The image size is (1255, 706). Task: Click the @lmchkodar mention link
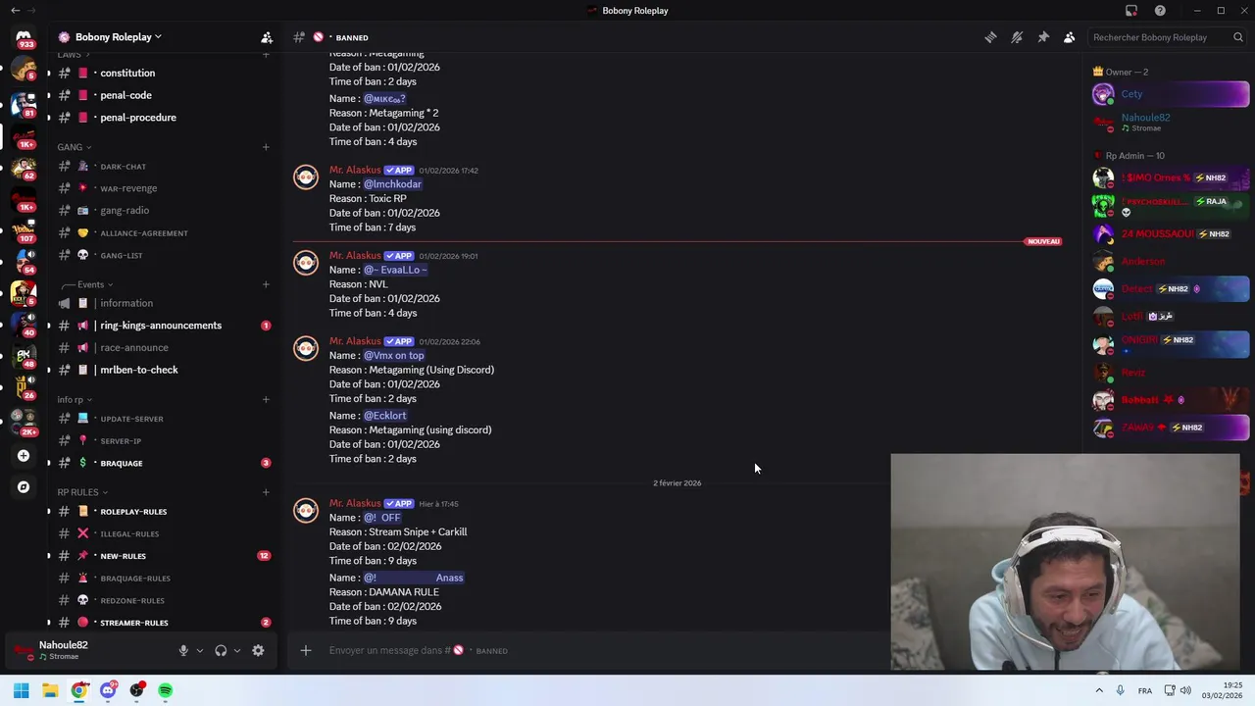pyautogui.click(x=392, y=184)
